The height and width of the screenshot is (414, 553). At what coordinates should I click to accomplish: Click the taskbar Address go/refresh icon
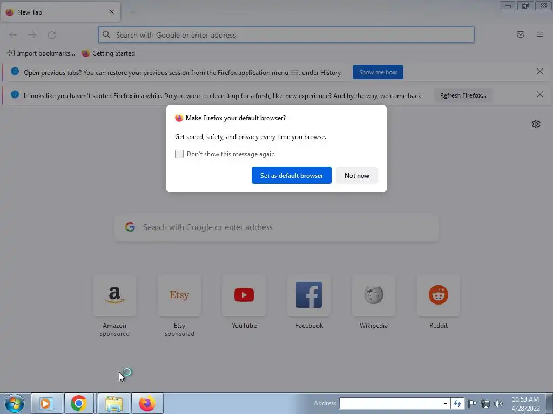click(457, 403)
